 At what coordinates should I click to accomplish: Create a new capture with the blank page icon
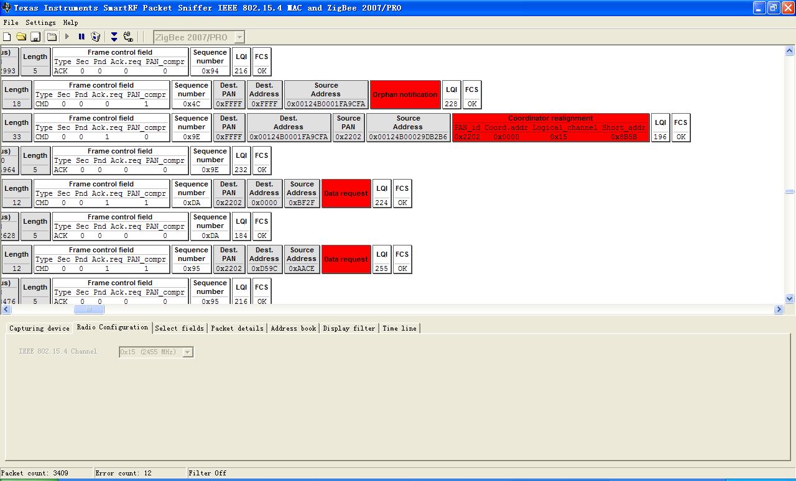click(x=7, y=37)
